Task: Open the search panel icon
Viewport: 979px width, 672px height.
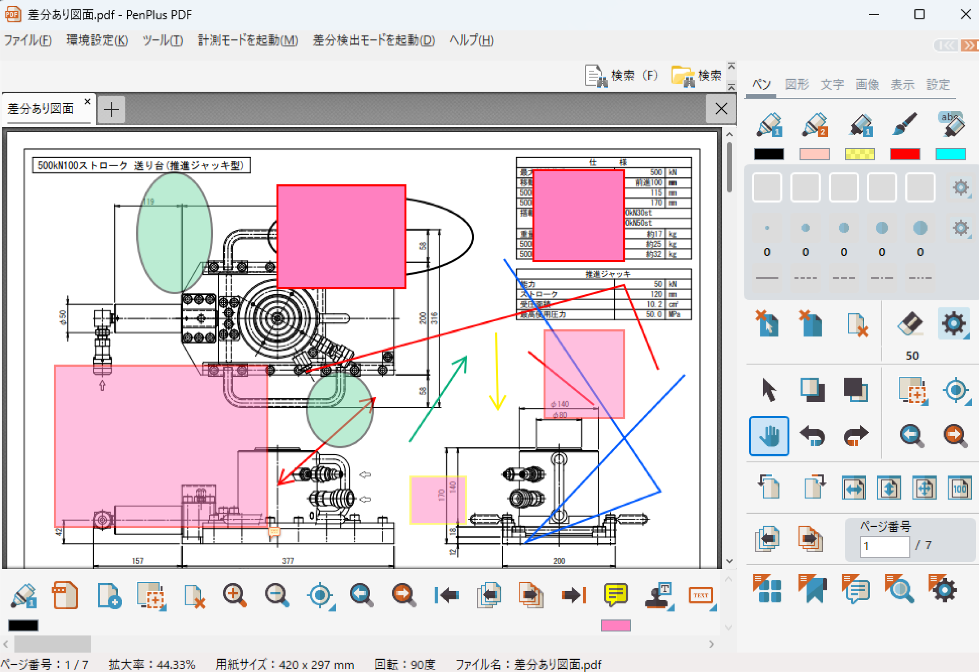Action: [899, 589]
